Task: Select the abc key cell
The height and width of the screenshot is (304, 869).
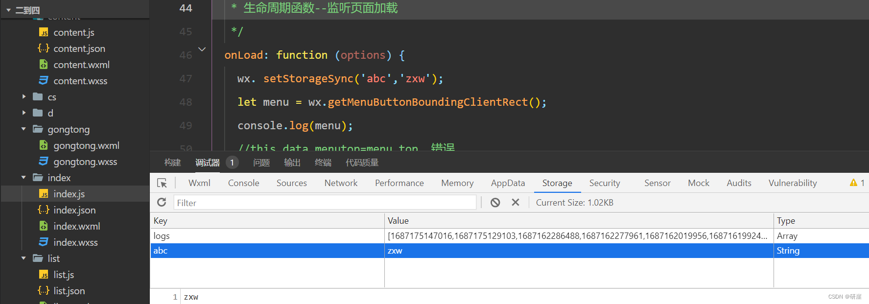Action: pyautogui.click(x=267, y=251)
